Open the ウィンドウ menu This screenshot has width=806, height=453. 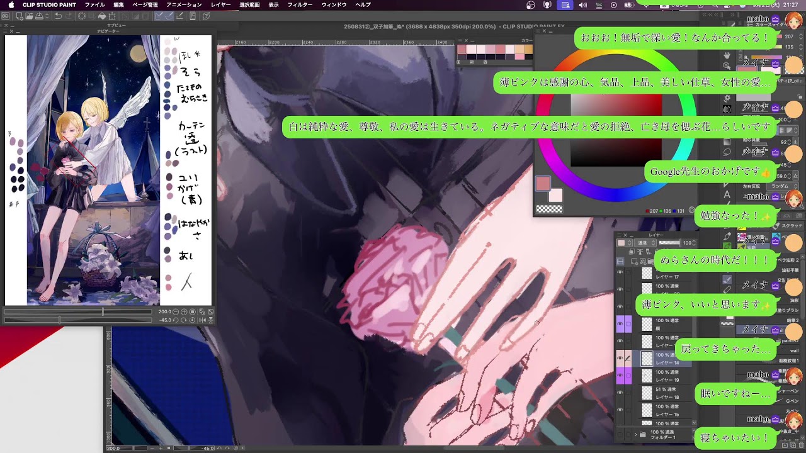pos(334,4)
